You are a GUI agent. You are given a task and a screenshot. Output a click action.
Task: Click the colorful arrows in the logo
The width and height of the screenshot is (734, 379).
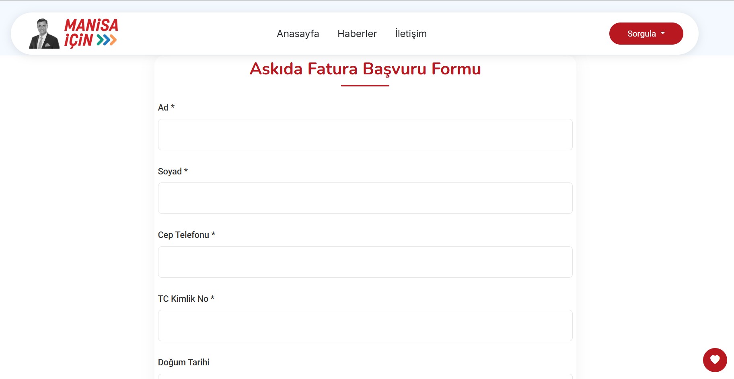[107, 40]
